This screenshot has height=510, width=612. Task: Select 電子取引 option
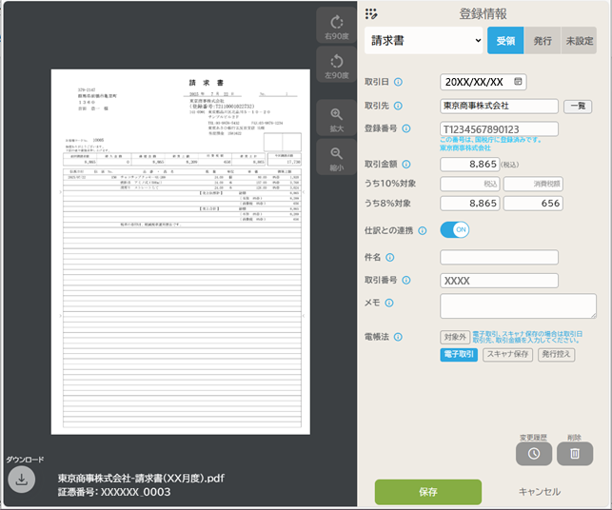(x=459, y=354)
